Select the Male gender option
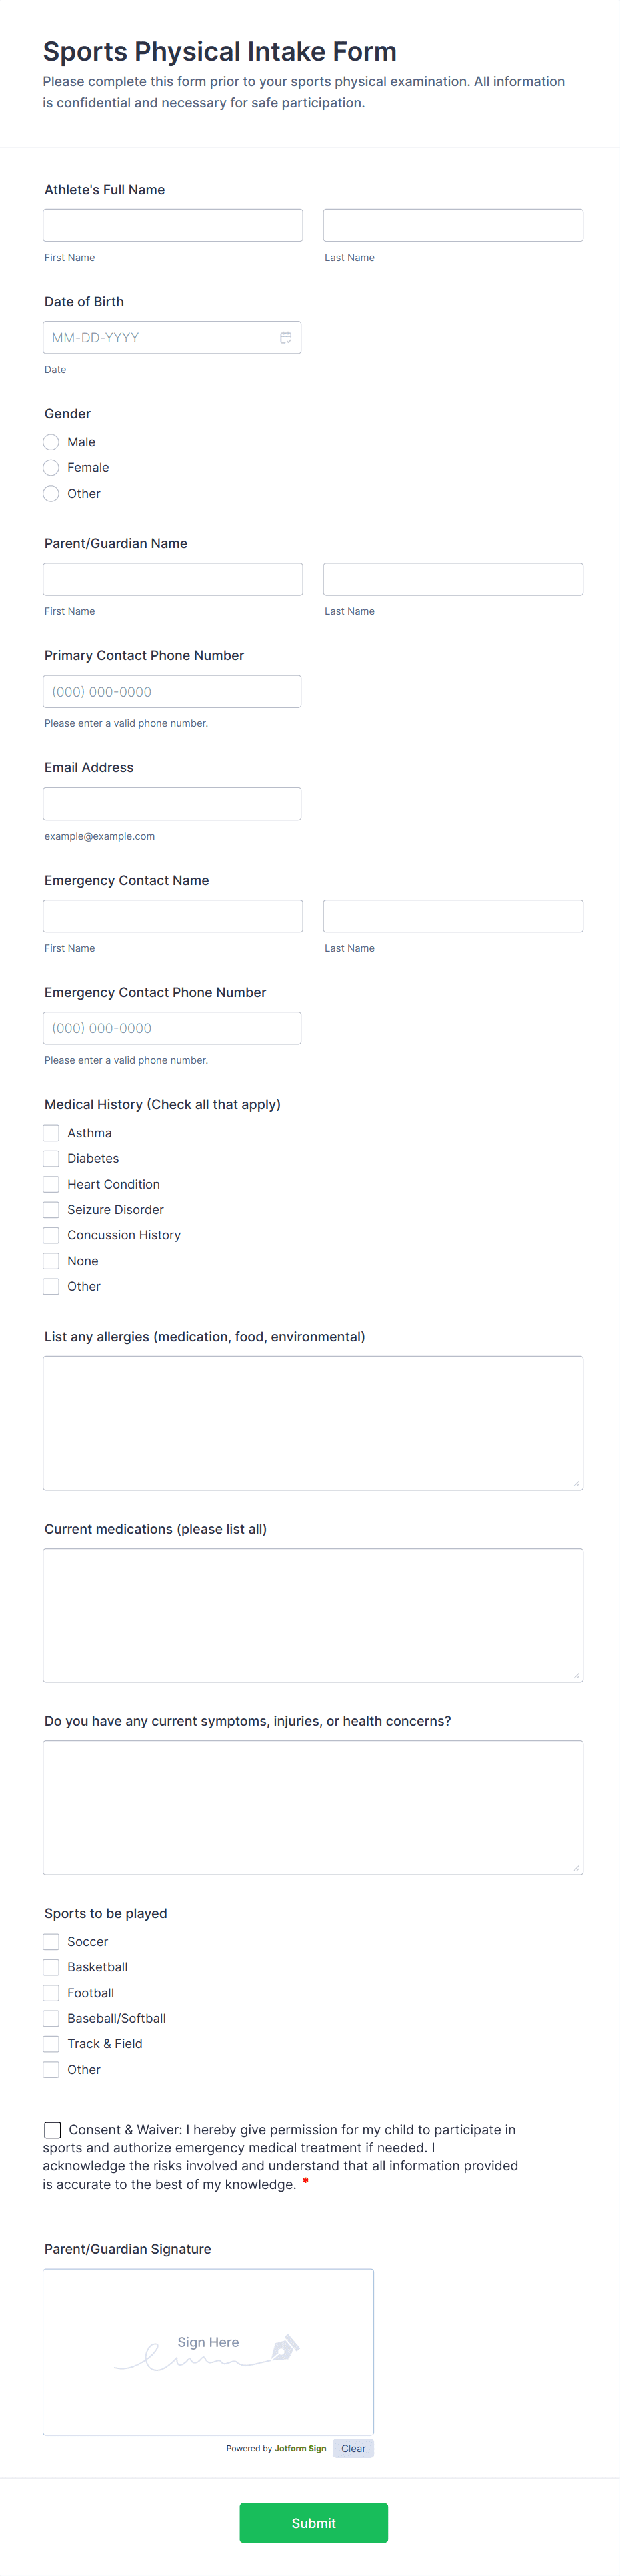The image size is (620, 2576). pyautogui.click(x=51, y=442)
